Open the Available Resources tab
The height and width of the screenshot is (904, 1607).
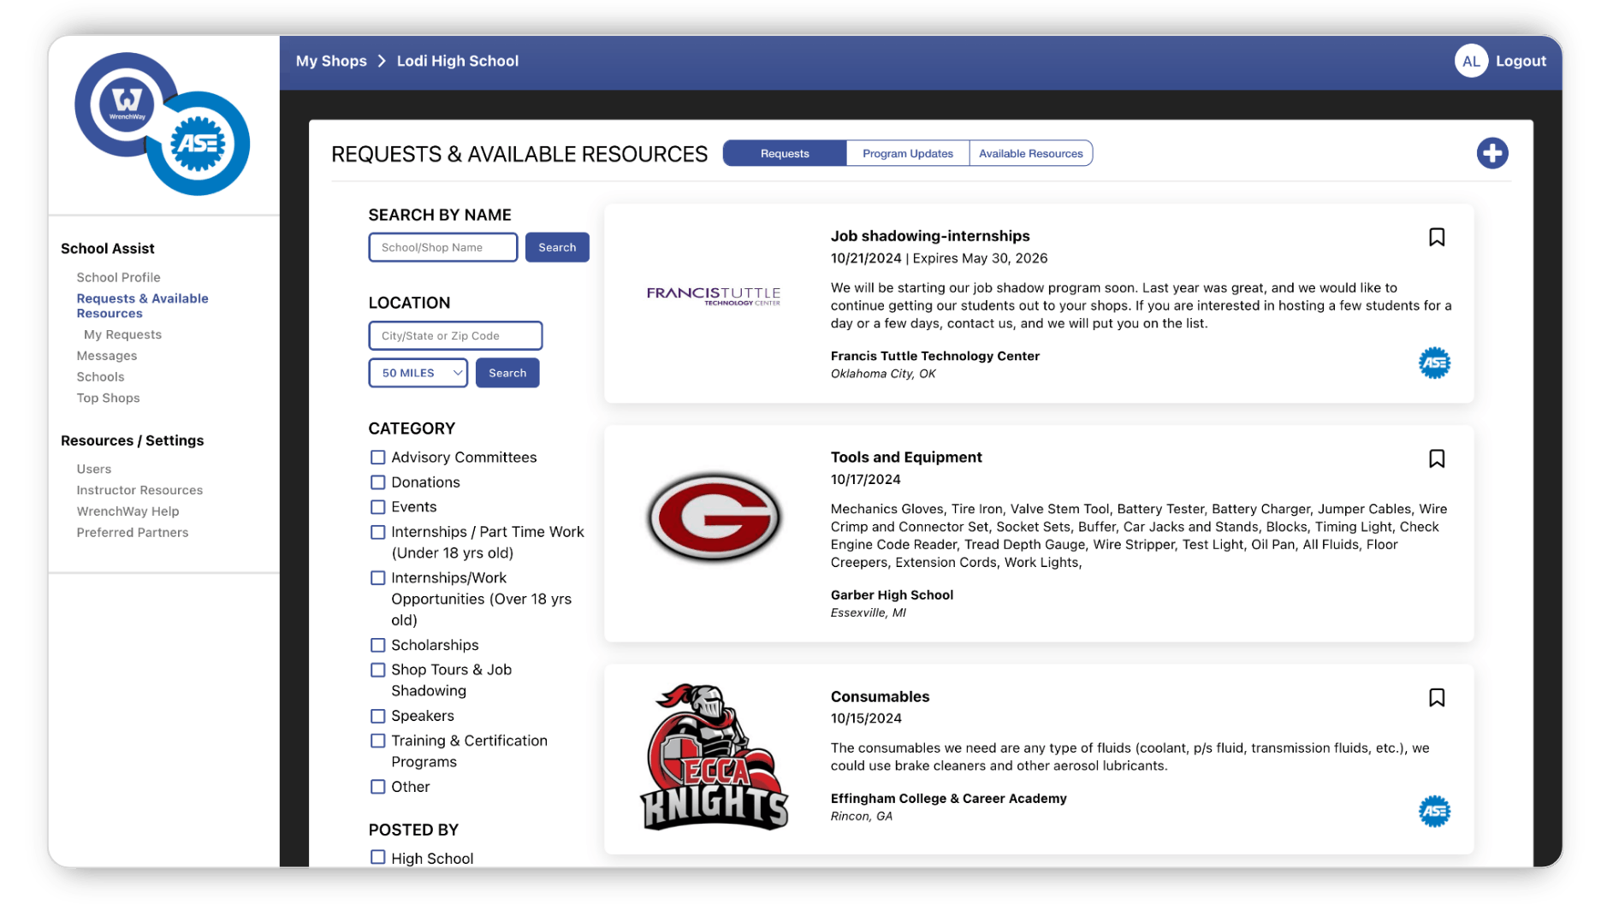click(1030, 153)
